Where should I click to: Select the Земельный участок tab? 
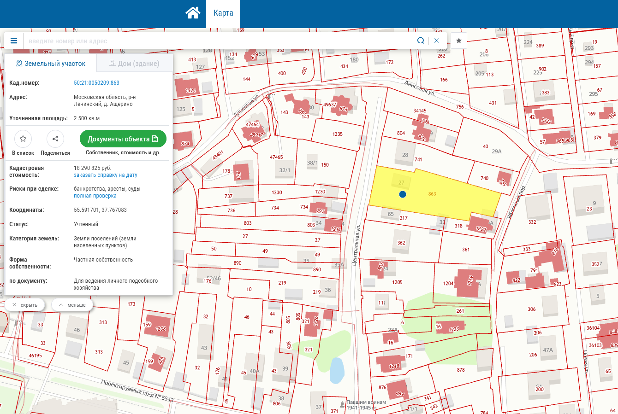point(51,64)
